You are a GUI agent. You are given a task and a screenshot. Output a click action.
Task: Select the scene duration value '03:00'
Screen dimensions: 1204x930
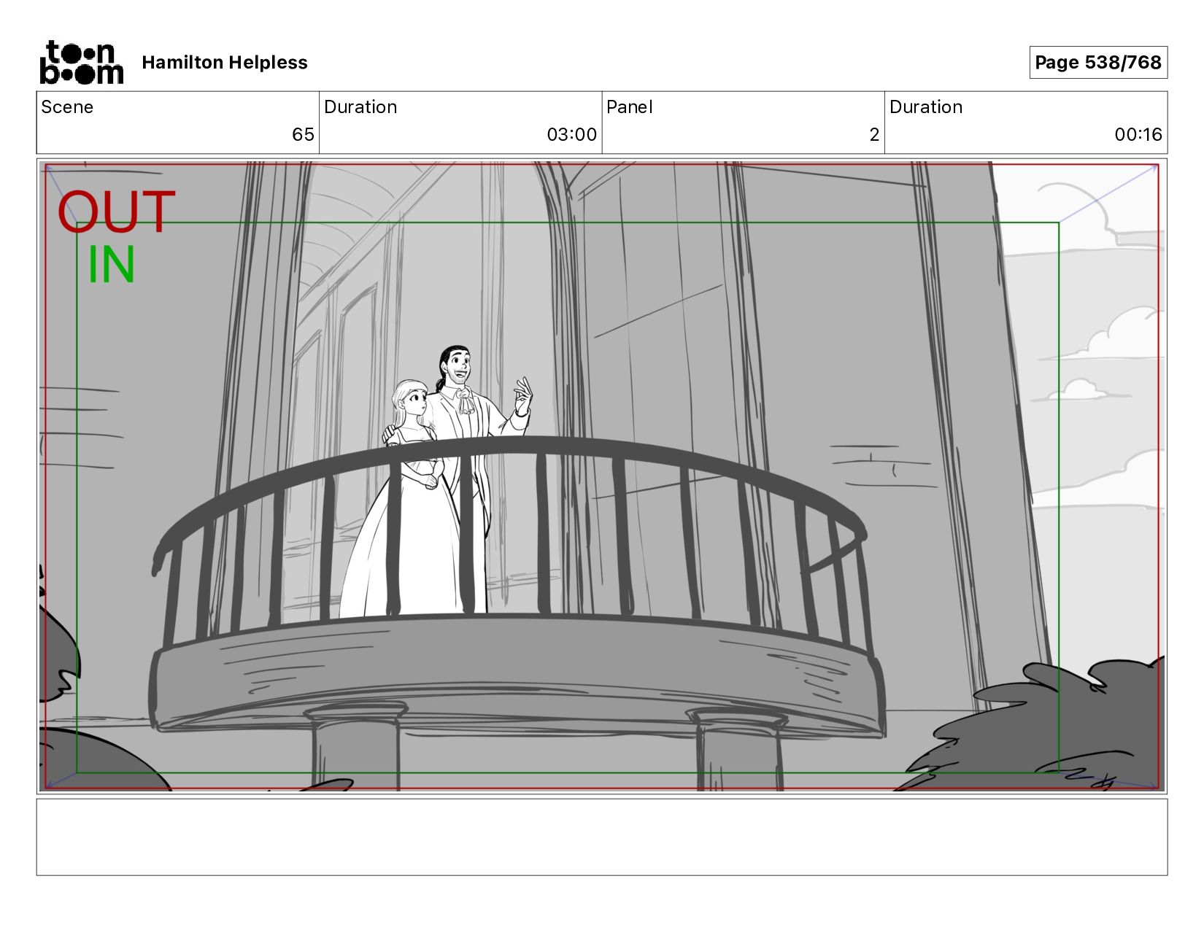tap(572, 134)
